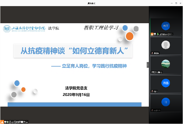Screen dimensions: 183x124
Task: Click the landscape-photo participant avatar
Action: 166,64
